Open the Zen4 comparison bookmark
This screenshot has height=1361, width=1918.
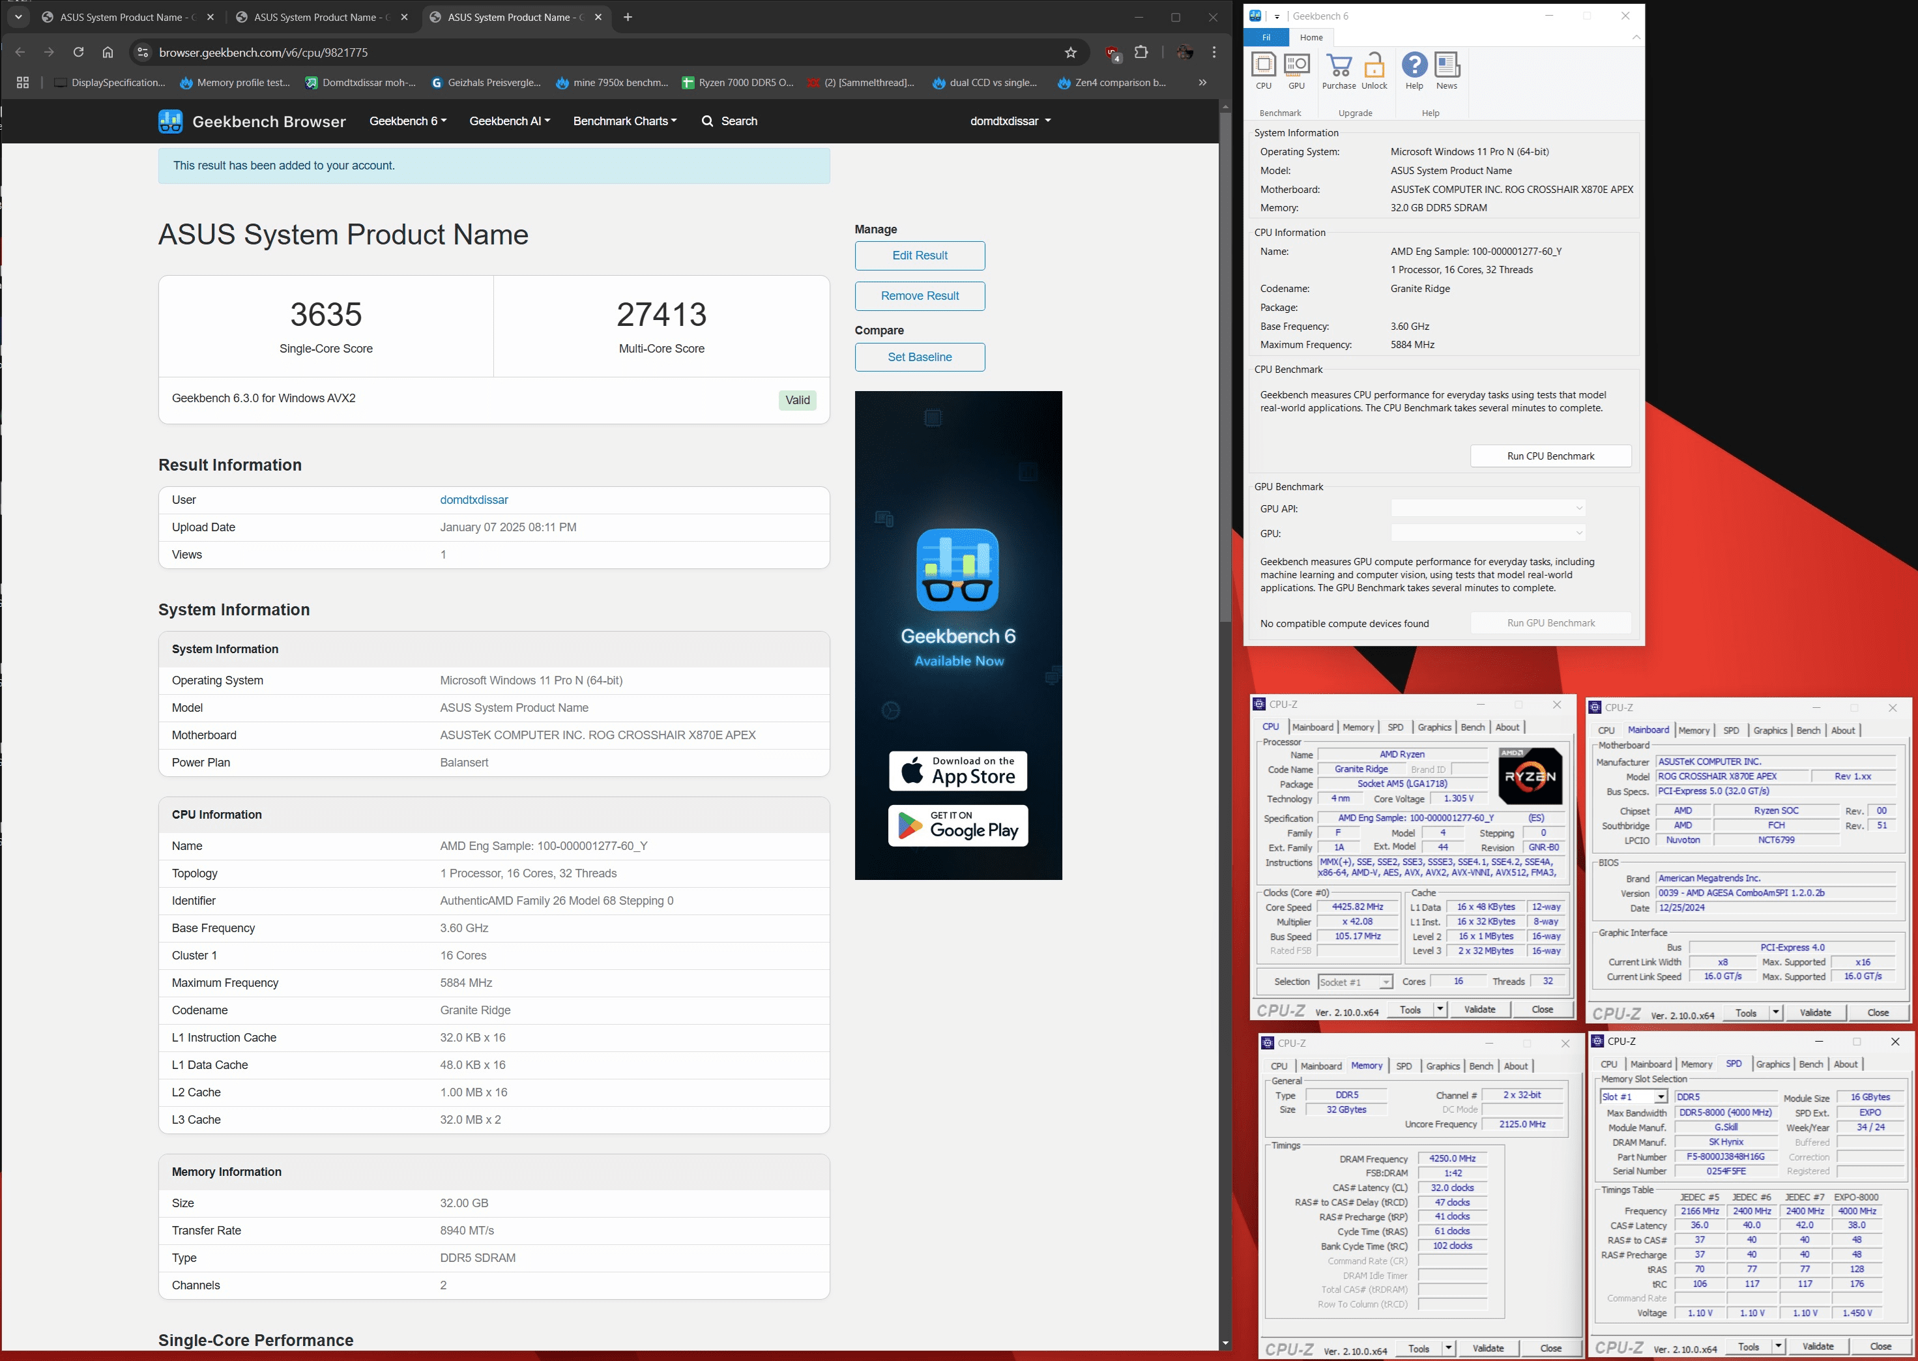point(1112,82)
